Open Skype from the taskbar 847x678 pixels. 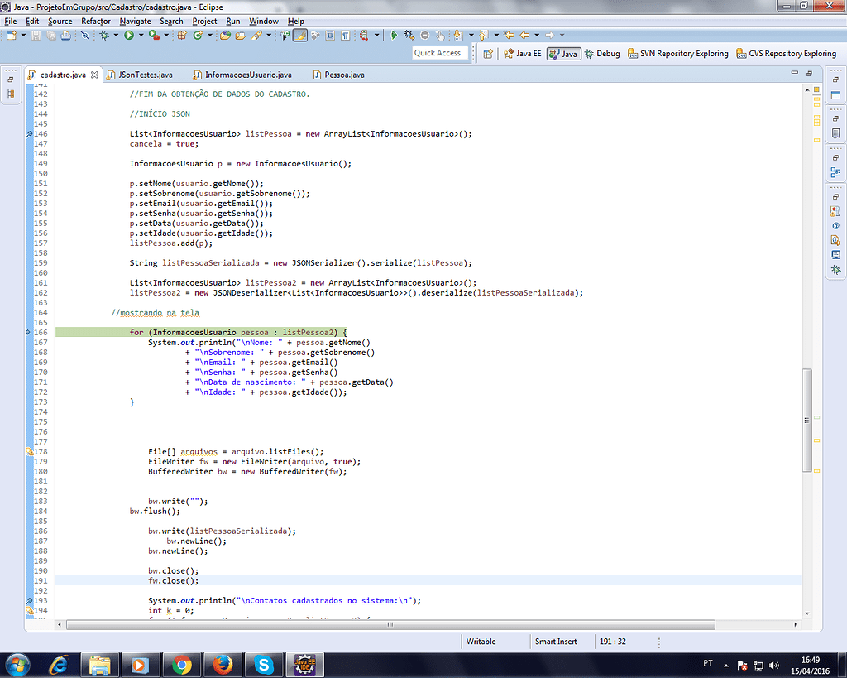(x=265, y=663)
